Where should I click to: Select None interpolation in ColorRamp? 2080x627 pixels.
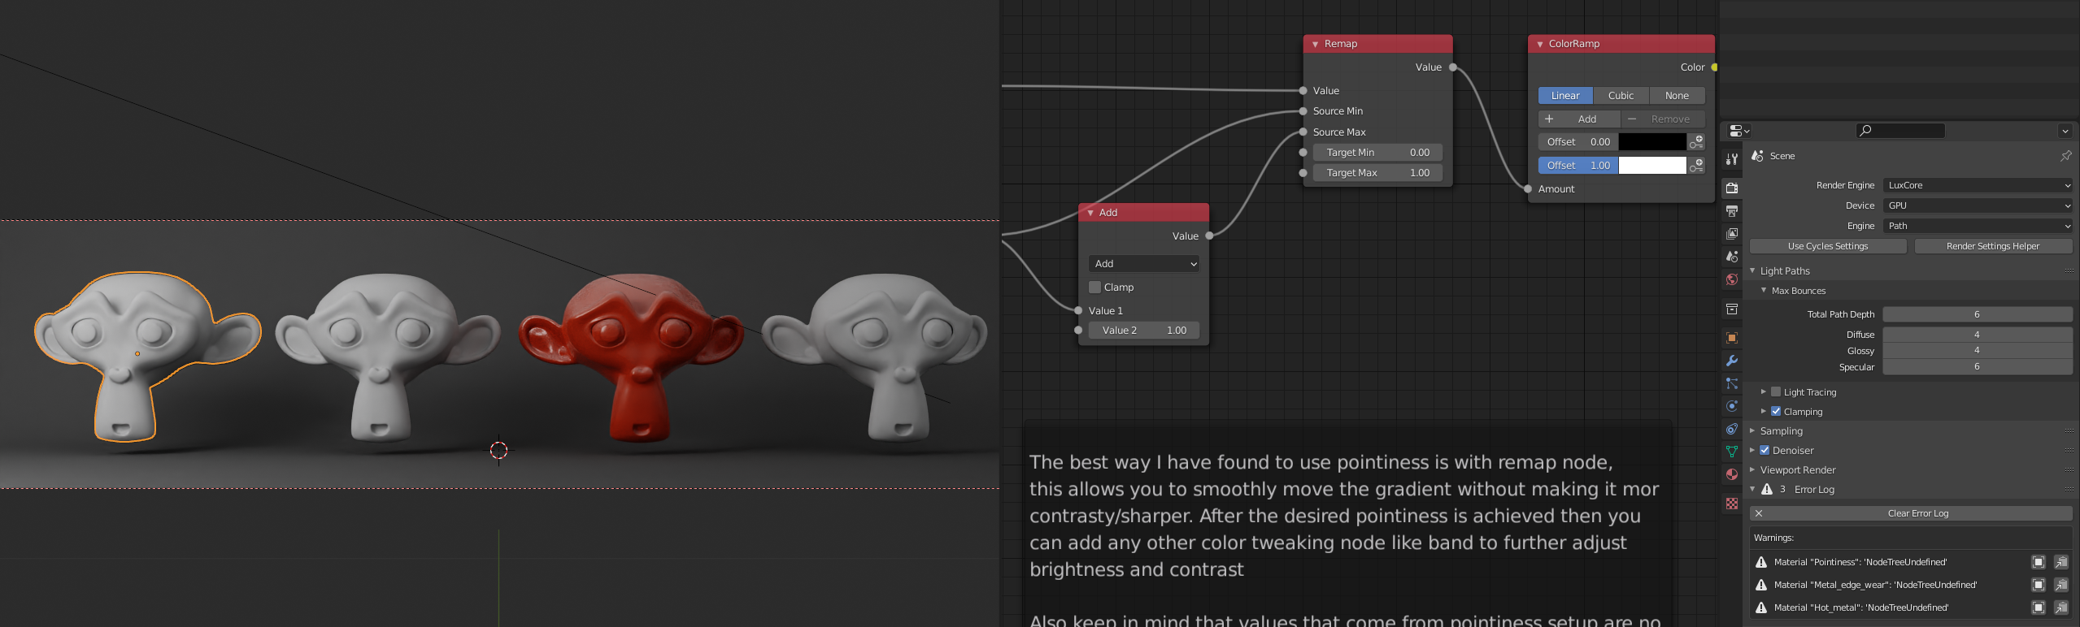[1676, 96]
